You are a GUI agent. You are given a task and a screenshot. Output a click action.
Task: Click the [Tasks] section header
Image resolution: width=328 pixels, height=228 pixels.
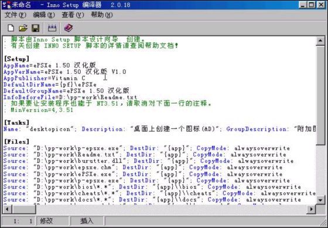pos(16,122)
